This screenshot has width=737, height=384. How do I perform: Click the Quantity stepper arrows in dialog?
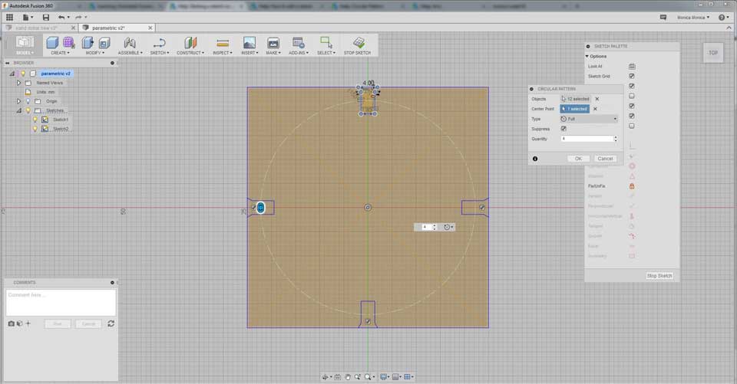tap(616, 139)
